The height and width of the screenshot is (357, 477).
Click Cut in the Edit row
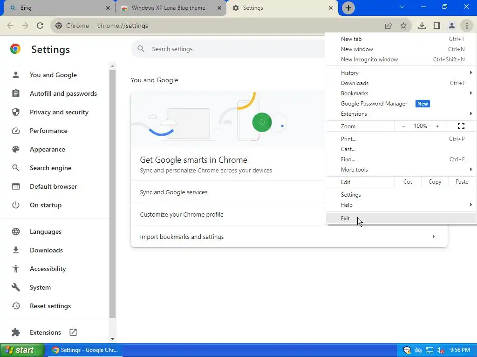[x=408, y=182]
